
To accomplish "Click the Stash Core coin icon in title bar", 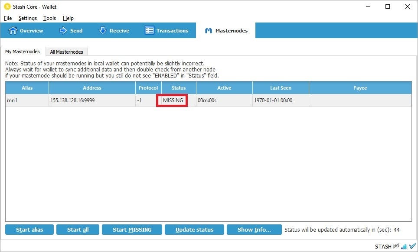I will click(x=7, y=6).
